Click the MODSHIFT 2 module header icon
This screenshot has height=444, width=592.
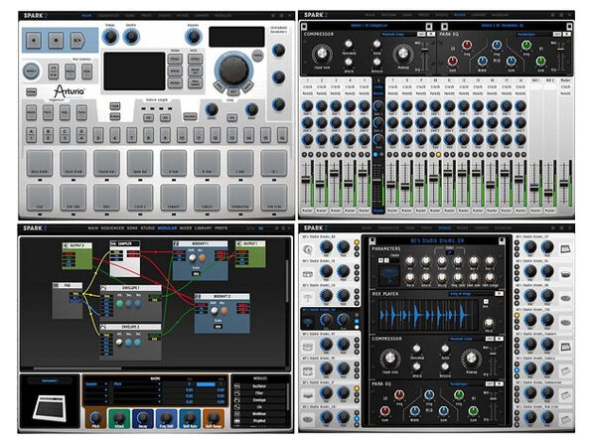(x=198, y=296)
